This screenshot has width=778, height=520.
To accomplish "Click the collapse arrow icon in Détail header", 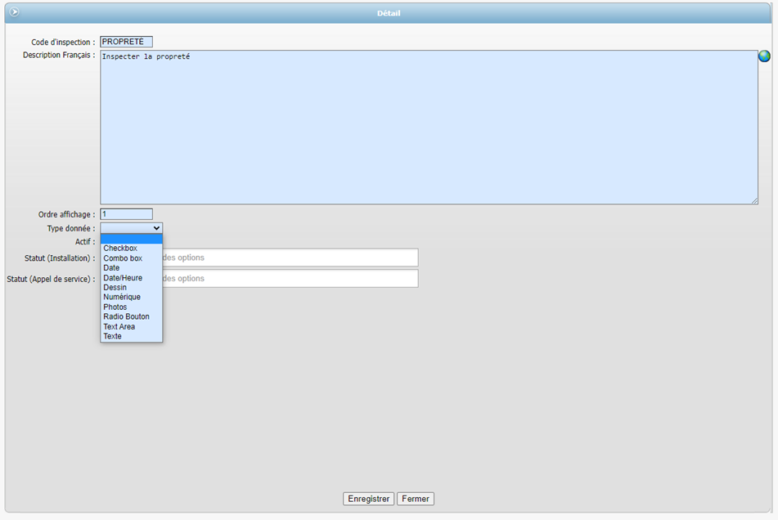I will (14, 12).
